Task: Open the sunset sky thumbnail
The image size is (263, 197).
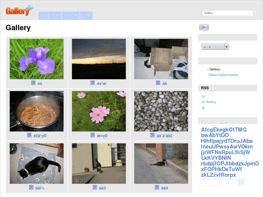Action: click(x=99, y=59)
